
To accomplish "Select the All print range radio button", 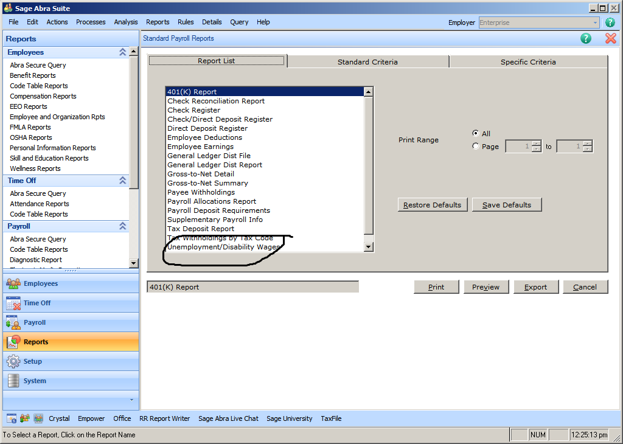I will pyautogui.click(x=476, y=133).
